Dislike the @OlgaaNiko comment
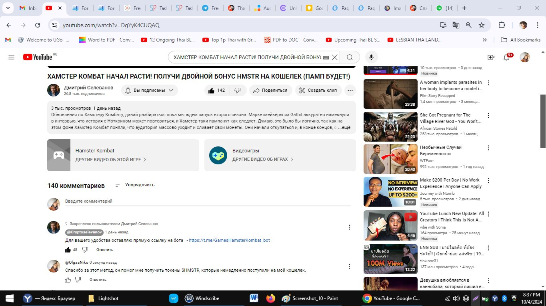 pos(78,280)
